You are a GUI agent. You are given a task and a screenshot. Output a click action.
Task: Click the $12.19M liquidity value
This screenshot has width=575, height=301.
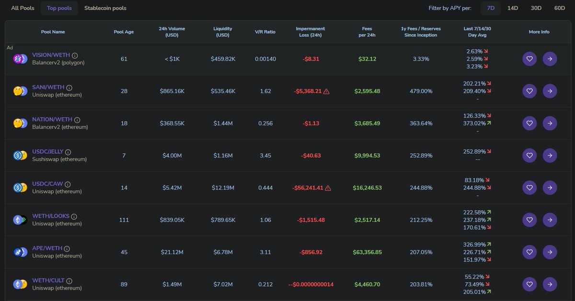223,188
